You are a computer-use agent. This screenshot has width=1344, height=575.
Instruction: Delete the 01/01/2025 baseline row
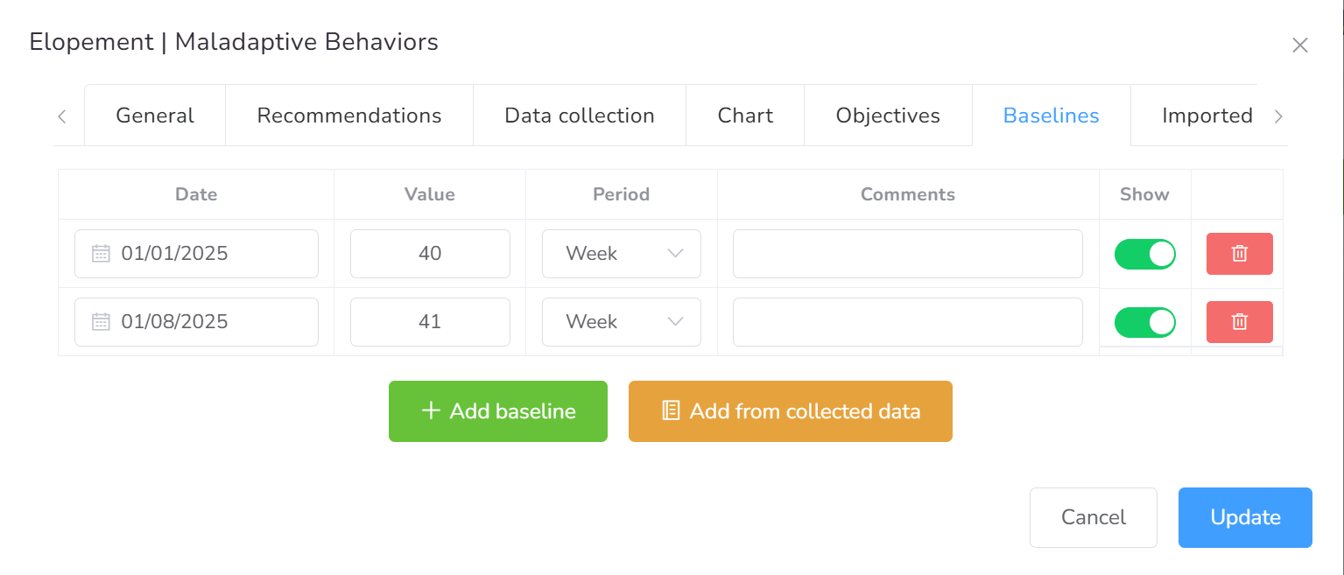click(1239, 254)
